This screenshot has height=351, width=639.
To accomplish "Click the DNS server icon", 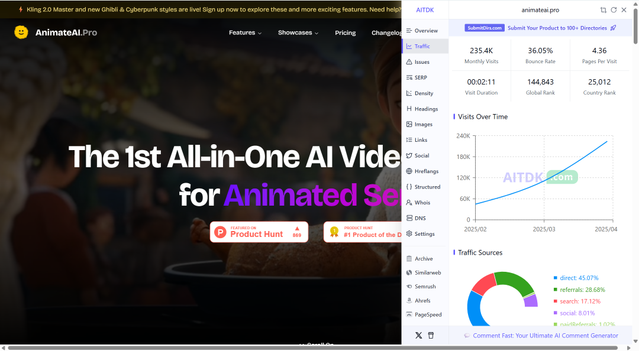I will pos(409,218).
